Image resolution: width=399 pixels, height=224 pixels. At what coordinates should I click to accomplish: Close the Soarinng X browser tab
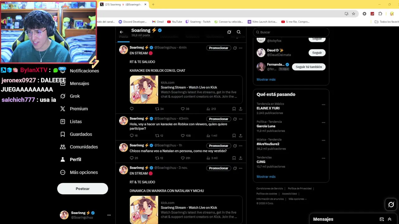click(x=145, y=4)
